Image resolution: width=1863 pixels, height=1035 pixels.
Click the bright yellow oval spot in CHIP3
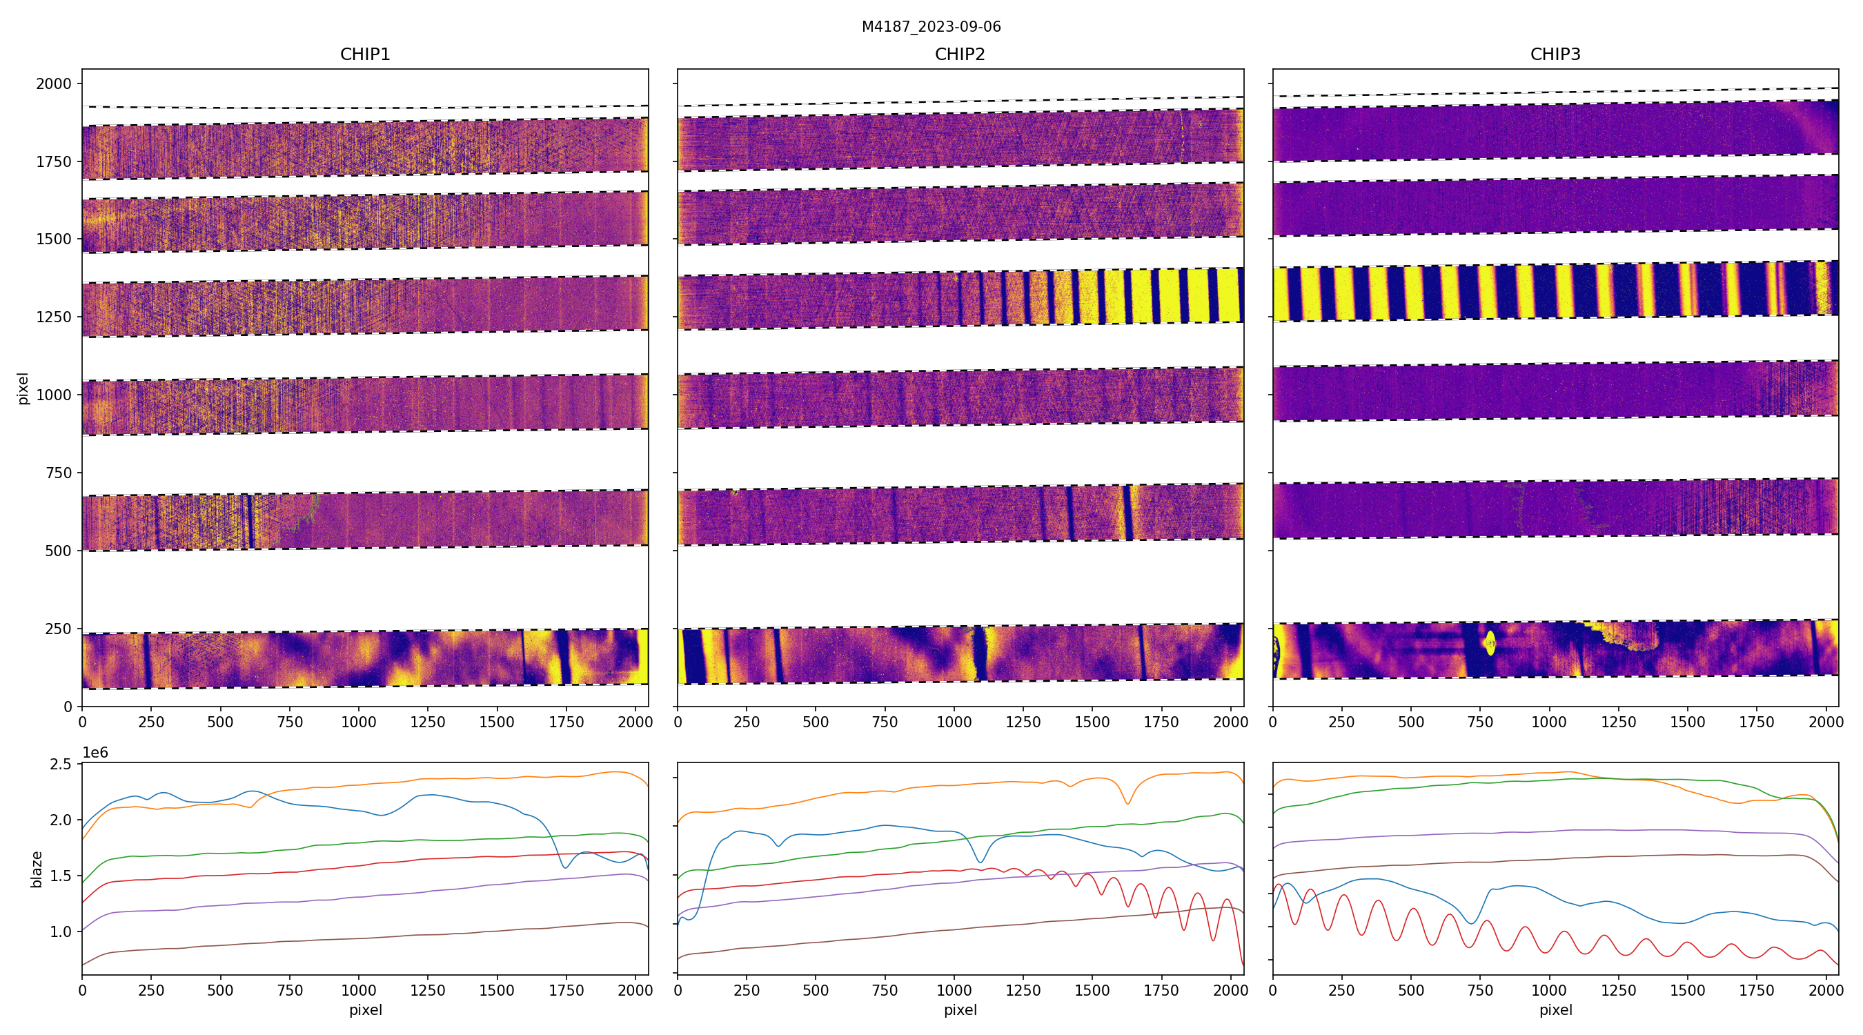(x=1490, y=642)
